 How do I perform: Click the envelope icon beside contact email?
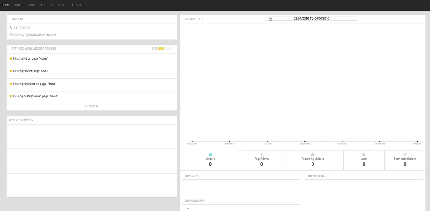[x=11, y=35]
